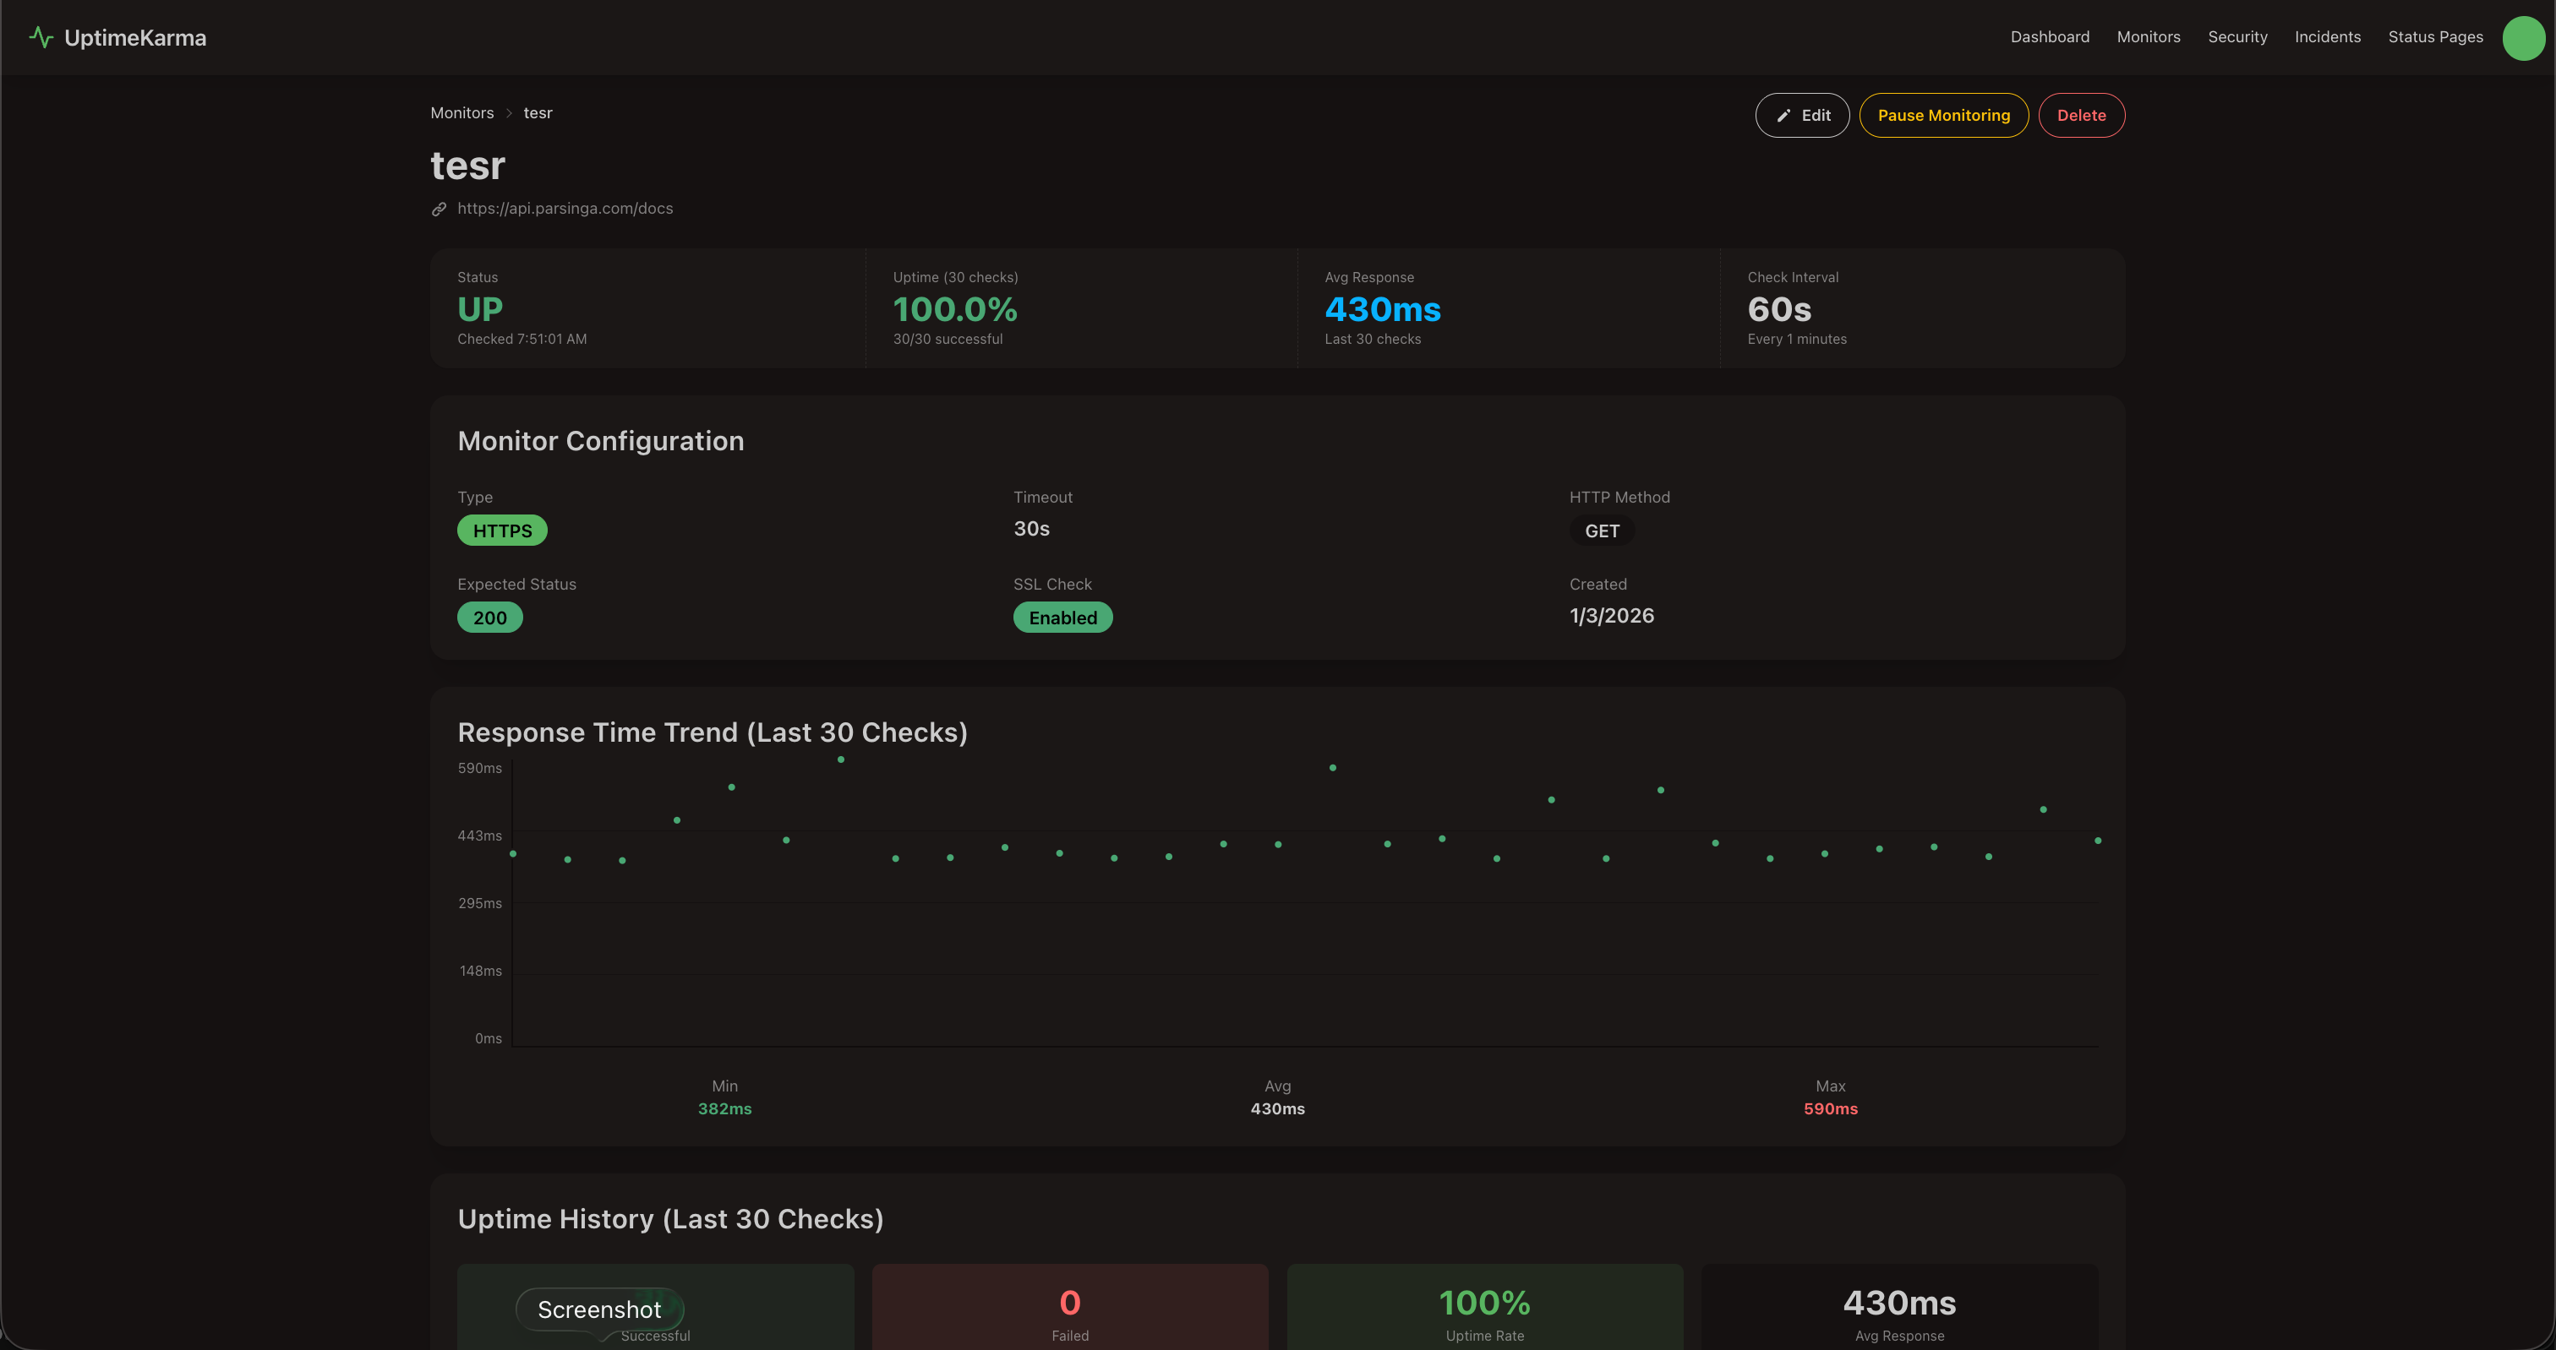This screenshot has width=2556, height=1350.
Task: Click the Delete button for this monitor
Action: [x=2081, y=115]
